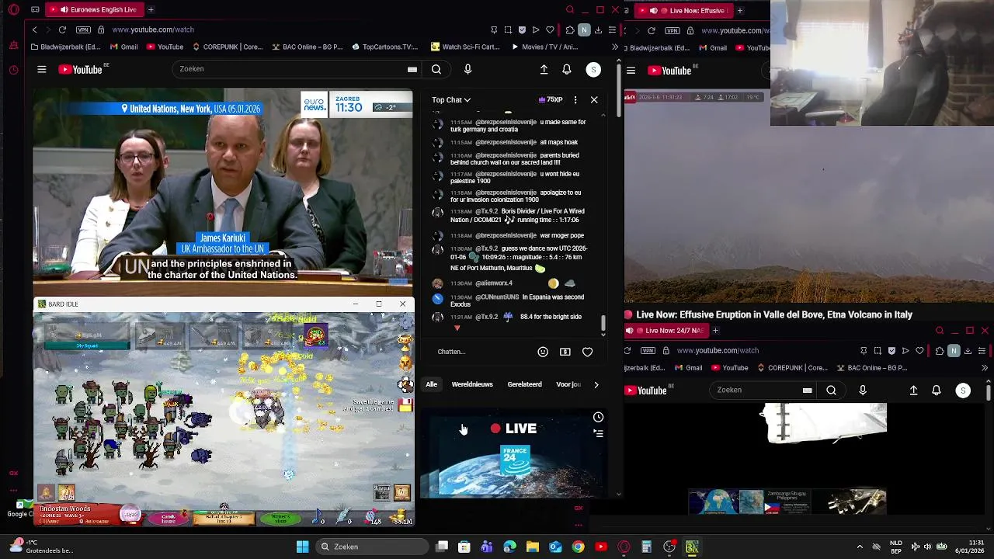
Task: Open player icon in Euronews address bar
Action: [536, 30]
